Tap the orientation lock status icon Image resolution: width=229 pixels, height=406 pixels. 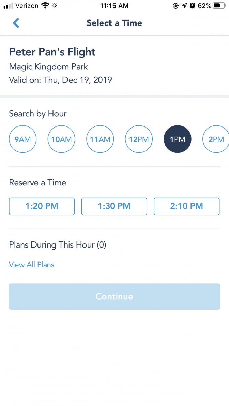176,6
